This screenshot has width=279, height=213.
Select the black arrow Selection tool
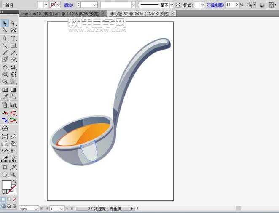pyautogui.click(x=5, y=23)
